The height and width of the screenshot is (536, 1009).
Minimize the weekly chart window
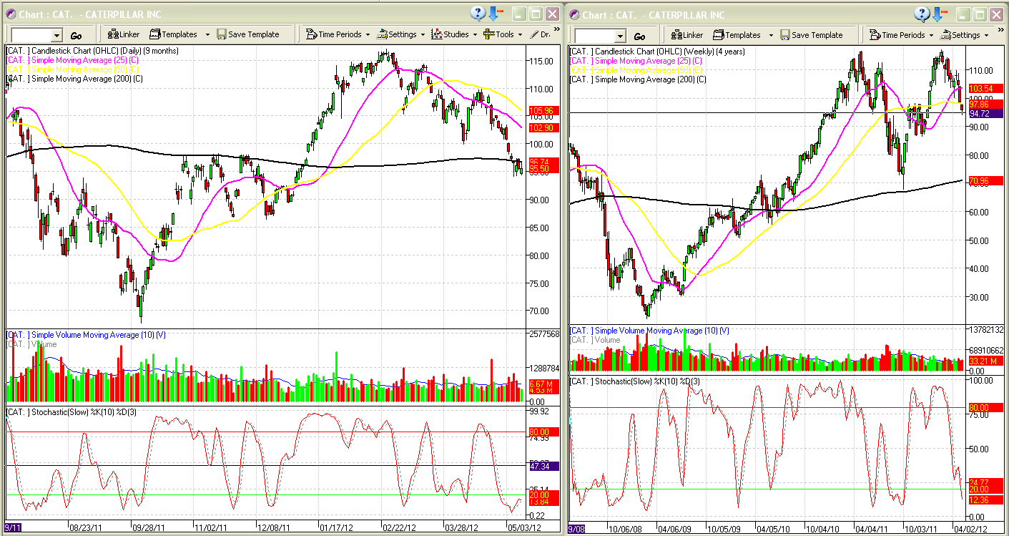click(x=964, y=14)
